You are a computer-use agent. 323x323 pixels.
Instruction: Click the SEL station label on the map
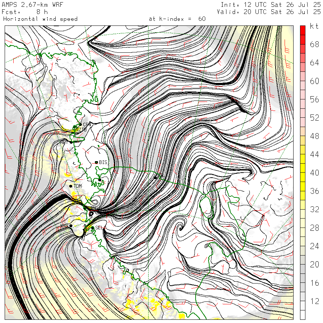click(99, 228)
